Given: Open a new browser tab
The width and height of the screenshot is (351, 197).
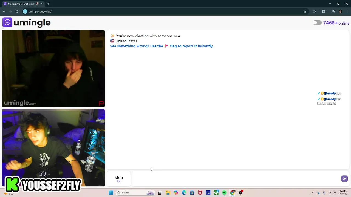Looking at the screenshot, I should pos(48,4).
